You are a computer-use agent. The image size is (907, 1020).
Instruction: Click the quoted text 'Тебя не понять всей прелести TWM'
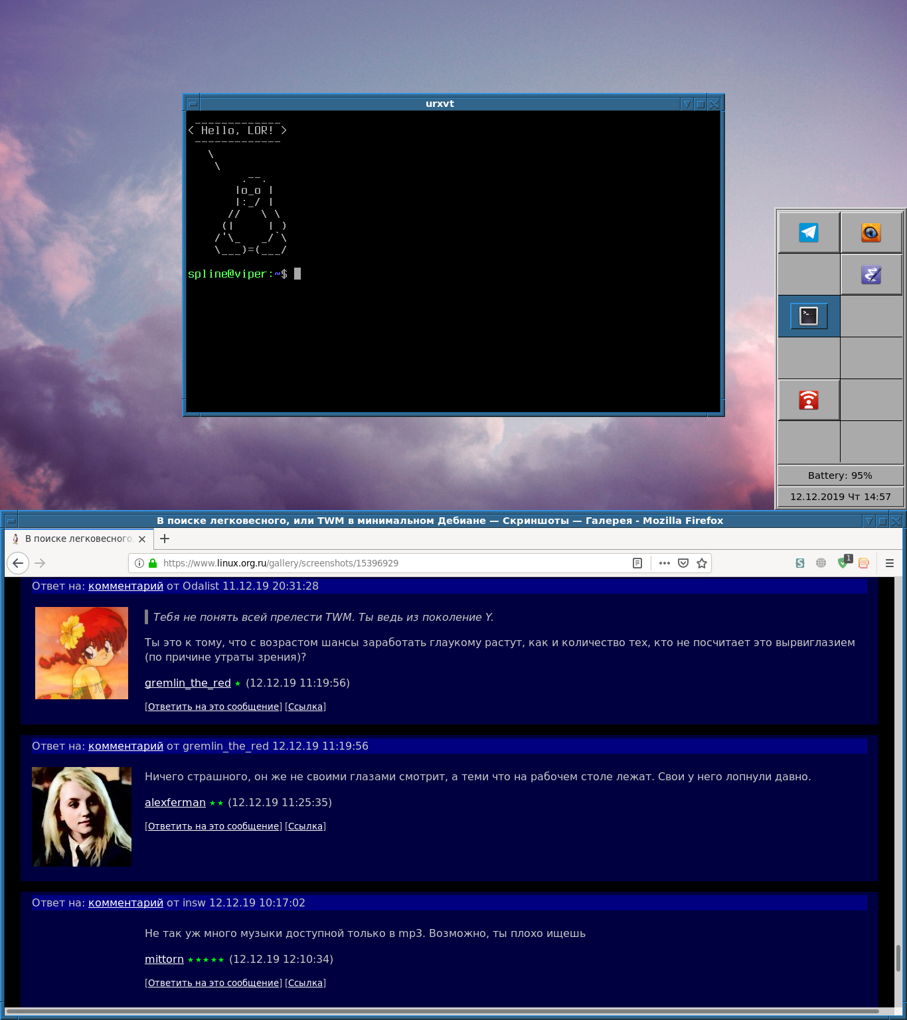pyautogui.click(x=252, y=617)
